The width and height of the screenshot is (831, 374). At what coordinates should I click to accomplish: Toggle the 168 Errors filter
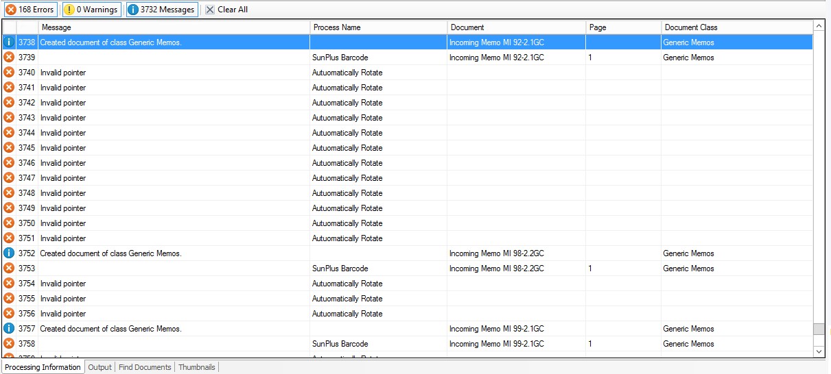pos(30,10)
